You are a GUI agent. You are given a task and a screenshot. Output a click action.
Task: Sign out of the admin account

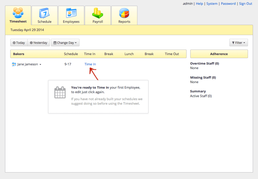245,4
